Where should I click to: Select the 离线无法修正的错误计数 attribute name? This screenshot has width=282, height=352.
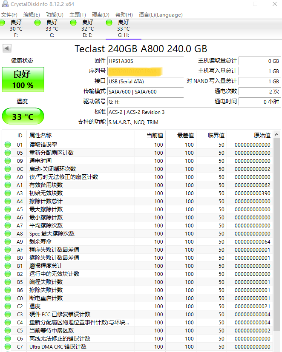click(60, 338)
